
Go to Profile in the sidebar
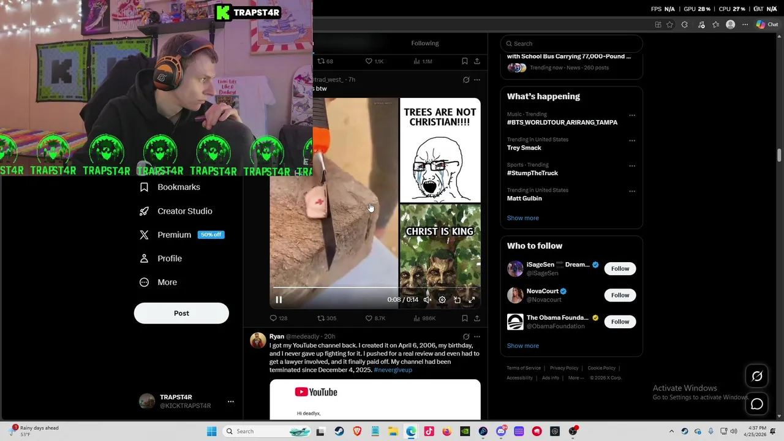[x=160, y=258]
